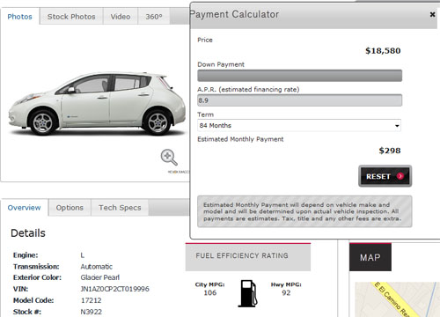
Task: Click the Exterior Color value Glacier Pearl
Action: pos(100,277)
